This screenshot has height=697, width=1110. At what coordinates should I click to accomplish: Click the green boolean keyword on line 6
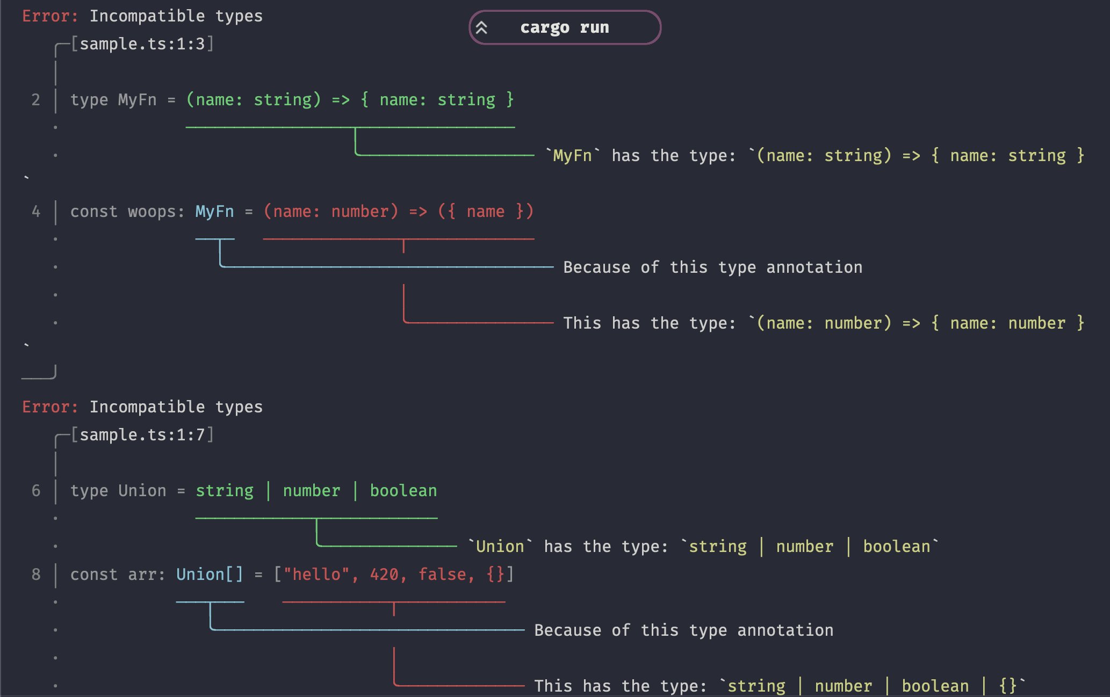(x=403, y=491)
